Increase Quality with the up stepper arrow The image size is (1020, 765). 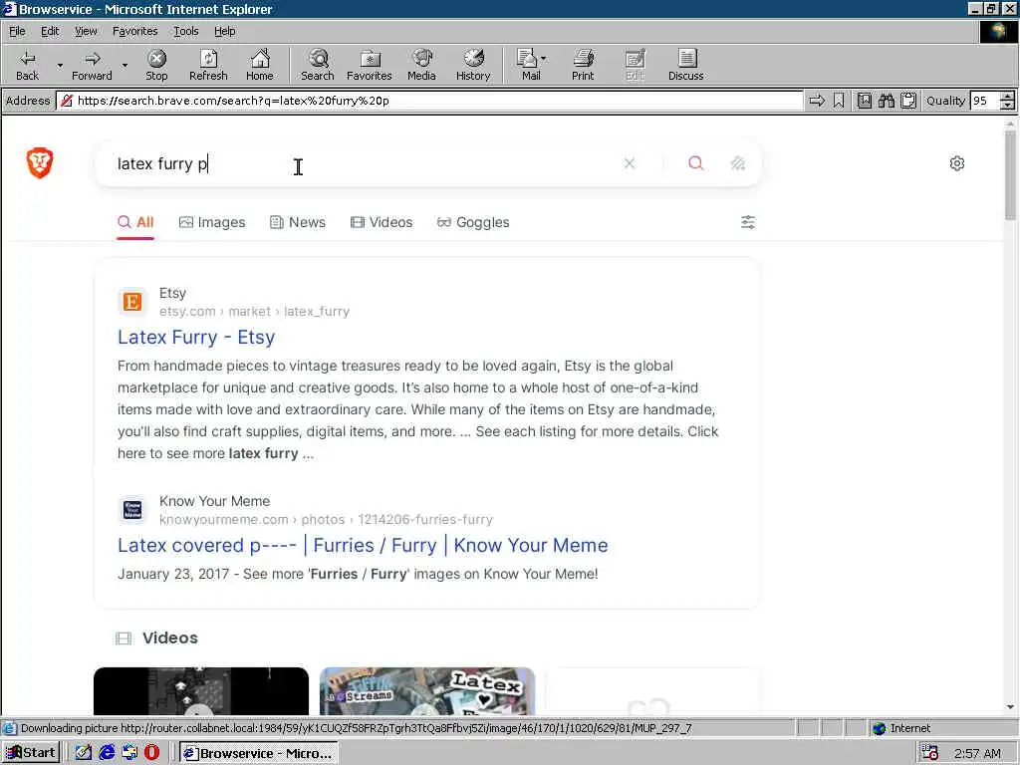tap(1008, 97)
